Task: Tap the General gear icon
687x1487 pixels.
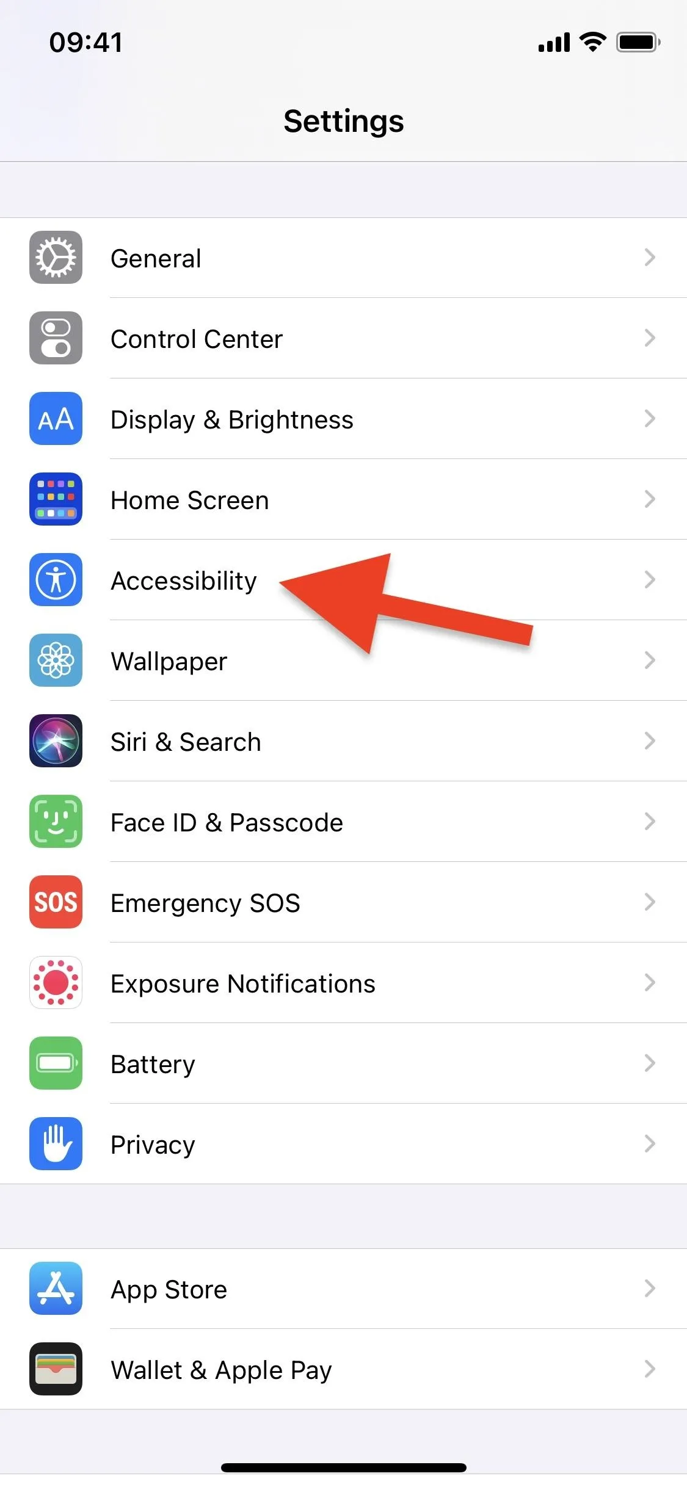Action: tap(56, 258)
